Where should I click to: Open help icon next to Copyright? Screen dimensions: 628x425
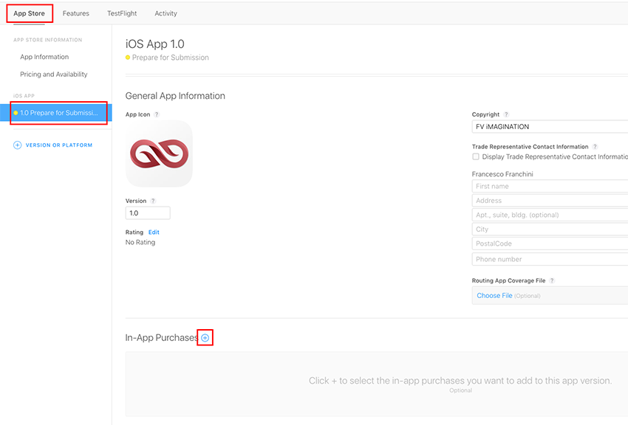click(x=506, y=114)
